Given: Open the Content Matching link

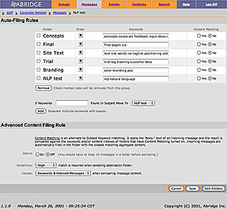Looking at the screenshot, I should [x=47, y=138].
